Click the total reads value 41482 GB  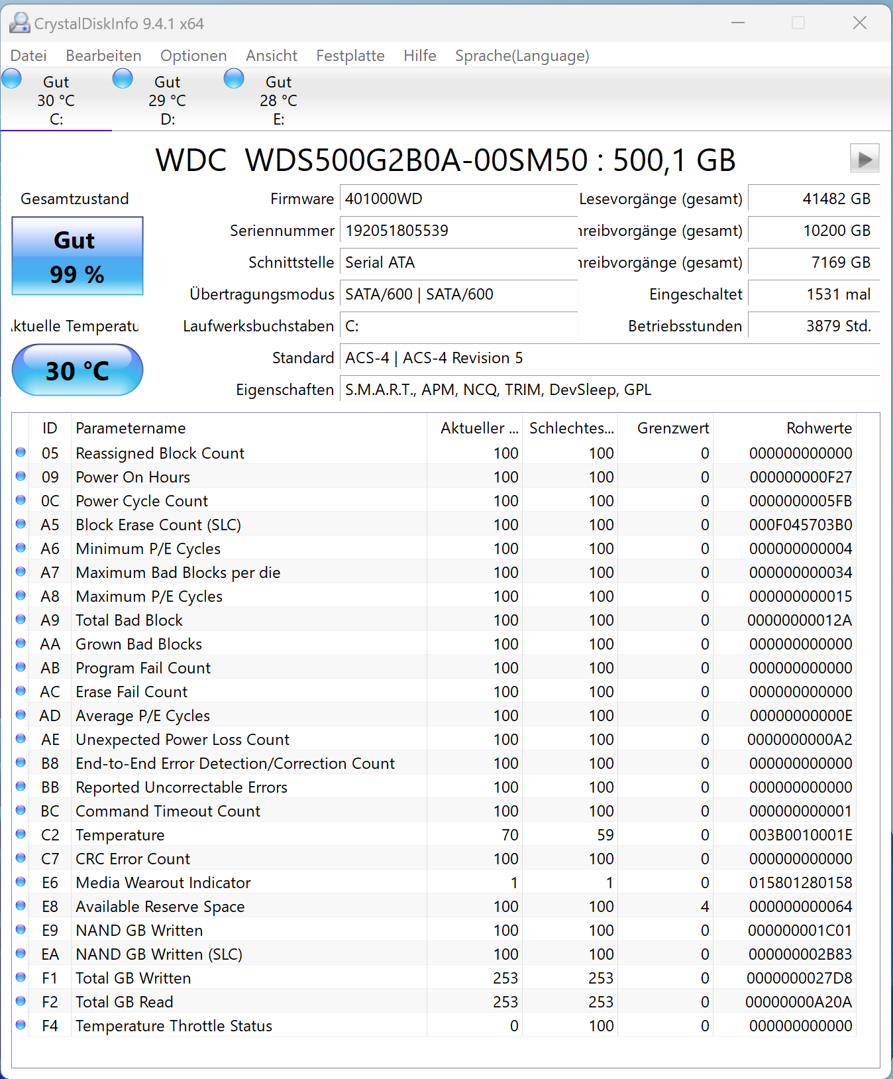(814, 199)
